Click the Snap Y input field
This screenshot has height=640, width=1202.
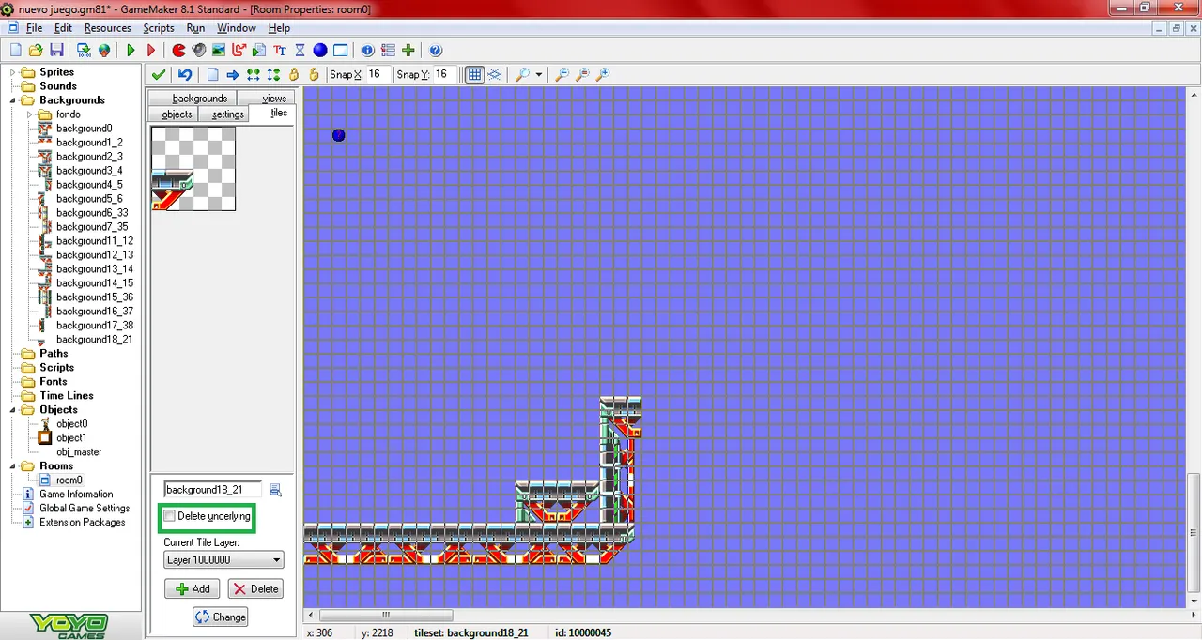tap(443, 74)
